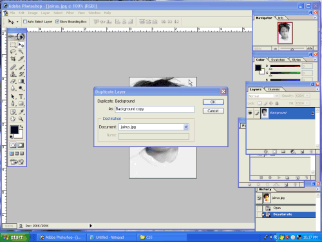
Task: Select the Gradient tool
Action: click(21, 81)
